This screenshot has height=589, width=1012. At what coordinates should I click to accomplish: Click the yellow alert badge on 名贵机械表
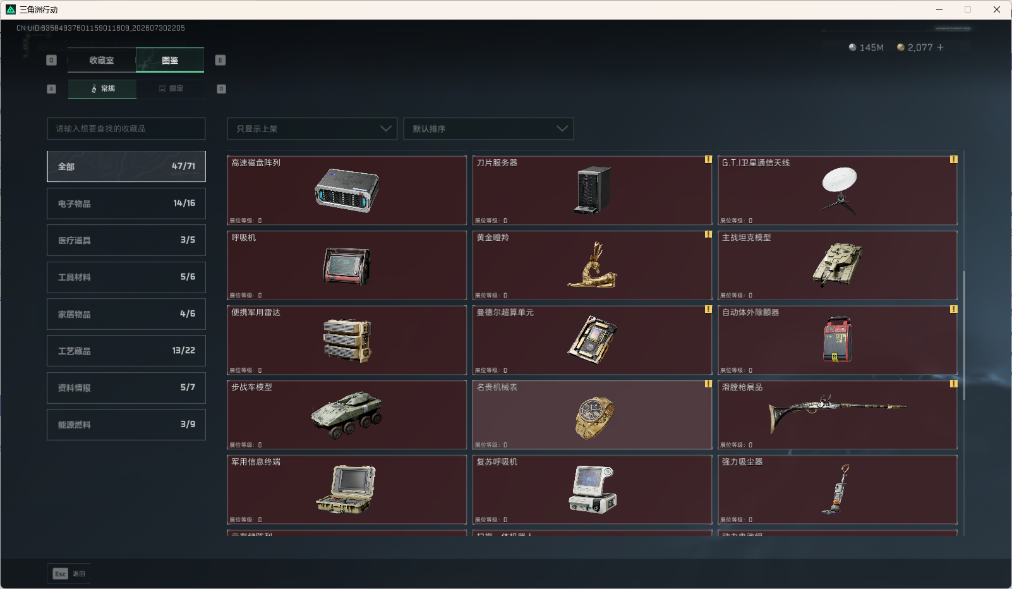point(708,384)
